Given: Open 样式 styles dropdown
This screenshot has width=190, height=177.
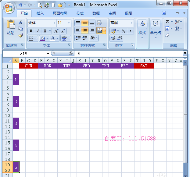Looking at the screenshot, I should tap(142, 33).
